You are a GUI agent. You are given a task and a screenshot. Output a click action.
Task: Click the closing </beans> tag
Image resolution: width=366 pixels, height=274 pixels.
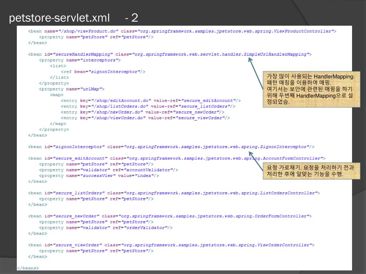pyautogui.click(x=28, y=268)
